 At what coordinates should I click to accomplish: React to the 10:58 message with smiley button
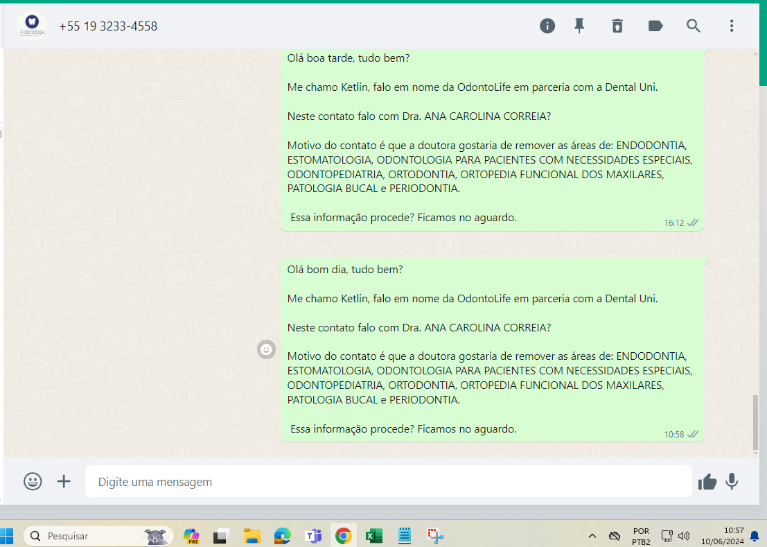click(266, 349)
